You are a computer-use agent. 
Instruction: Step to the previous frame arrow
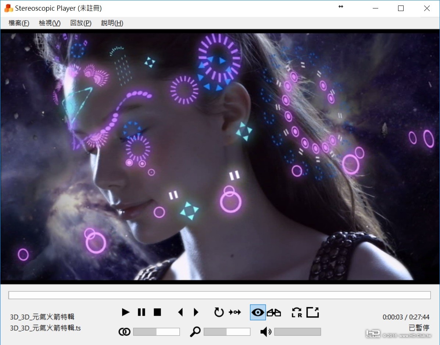[180, 312]
